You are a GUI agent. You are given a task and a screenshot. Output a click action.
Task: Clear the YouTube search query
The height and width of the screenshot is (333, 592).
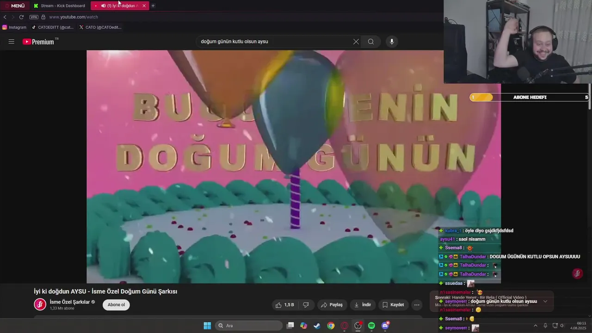(x=356, y=42)
